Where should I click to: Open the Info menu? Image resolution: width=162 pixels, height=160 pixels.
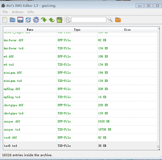(x=31, y=12)
